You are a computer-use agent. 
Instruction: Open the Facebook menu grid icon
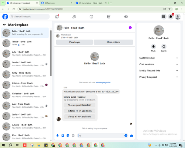tap(164, 17)
